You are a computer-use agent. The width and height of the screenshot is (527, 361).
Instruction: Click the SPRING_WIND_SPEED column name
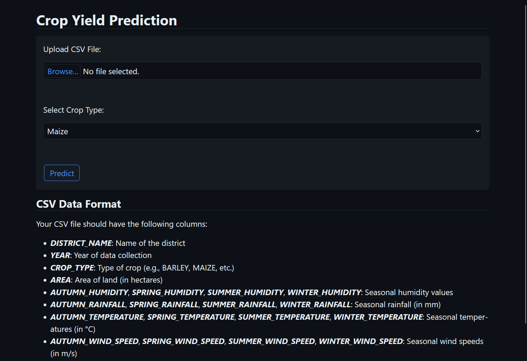coord(184,341)
